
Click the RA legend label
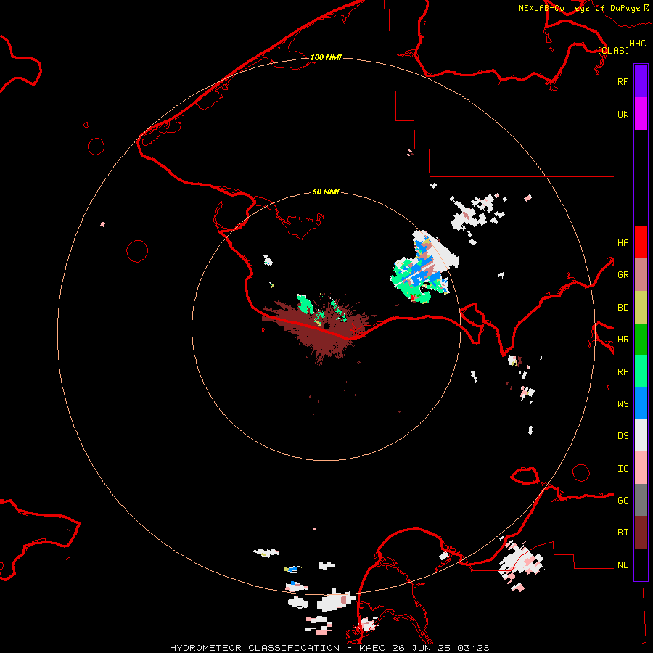[x=623, y=372]
